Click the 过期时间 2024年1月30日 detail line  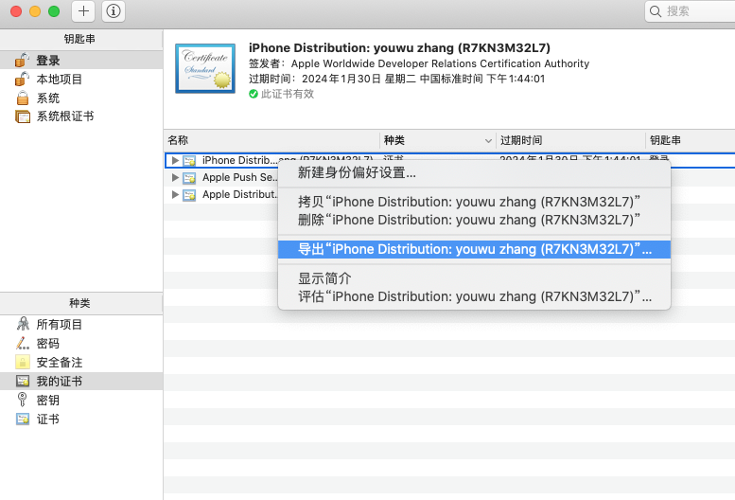click(396, 79)
